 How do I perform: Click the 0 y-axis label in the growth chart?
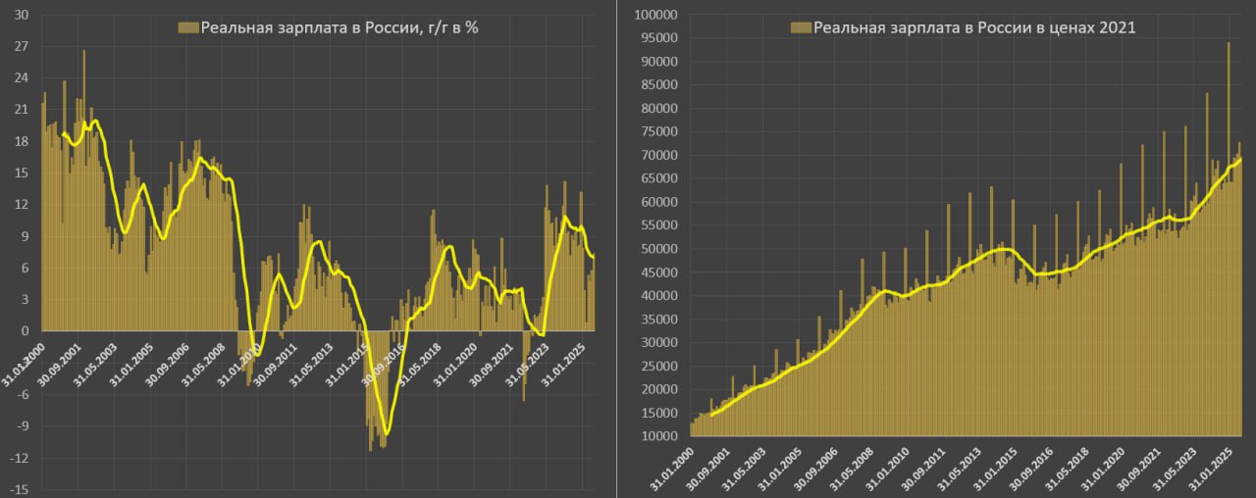click(25, 331)
